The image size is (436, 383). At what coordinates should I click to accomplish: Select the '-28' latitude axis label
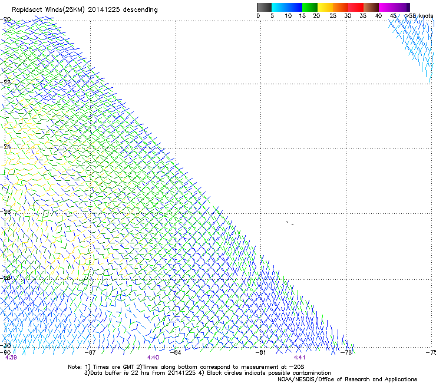(x=5, y=278)
